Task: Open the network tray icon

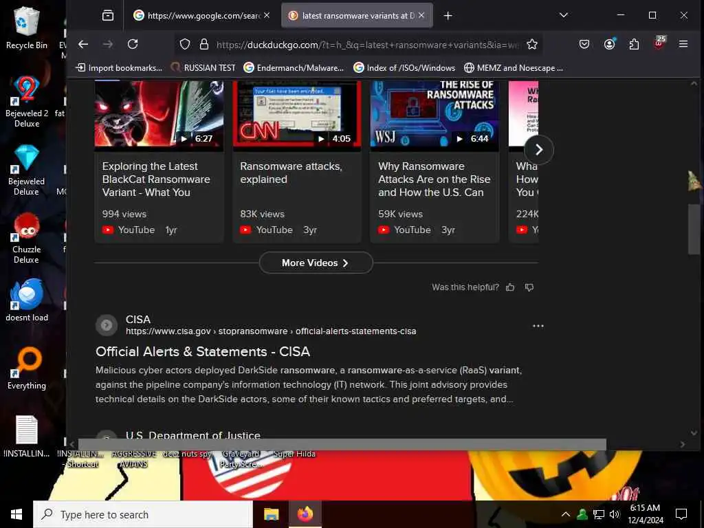Action: [599, 514]
